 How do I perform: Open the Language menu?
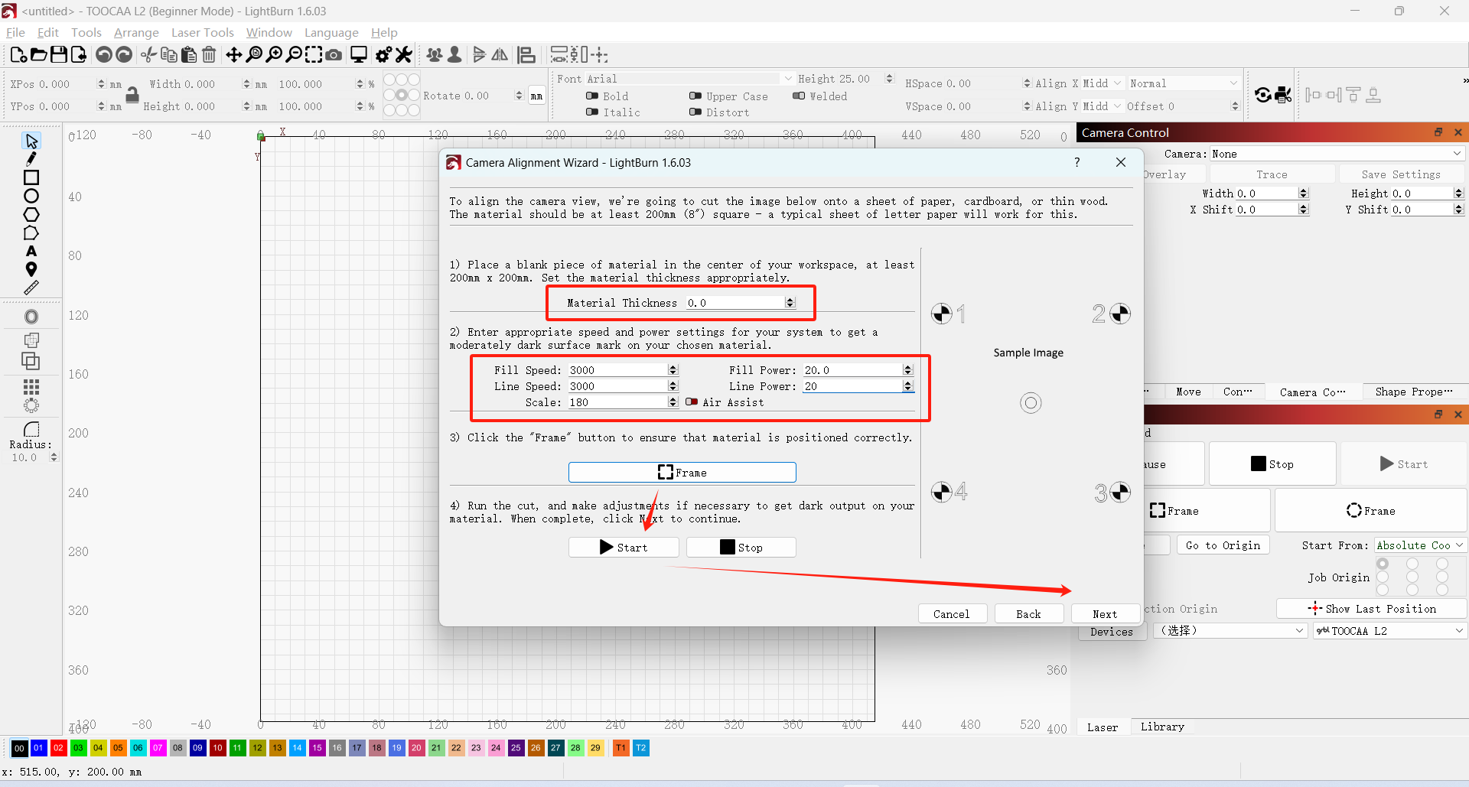[331, 32]
